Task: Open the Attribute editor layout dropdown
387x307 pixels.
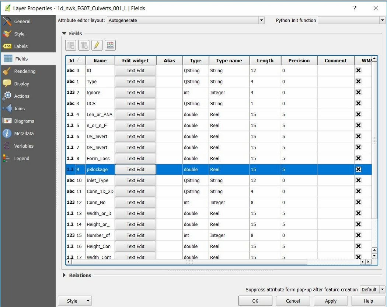Action: pos(186,20)
